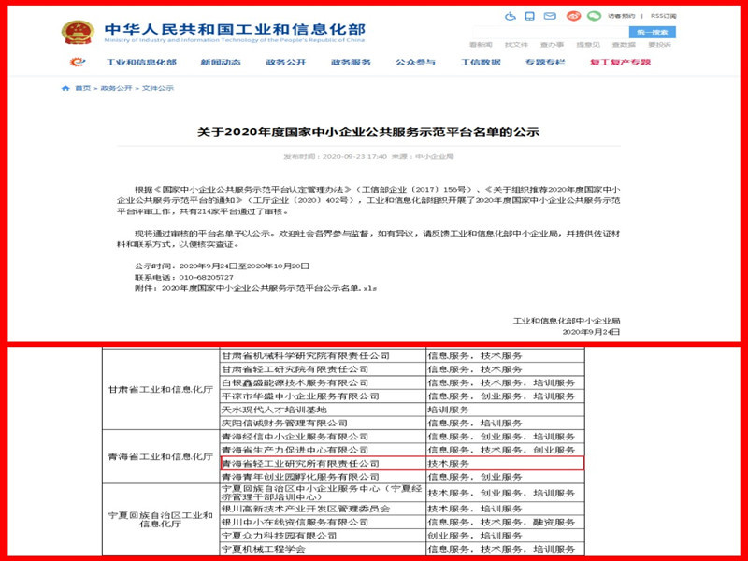Open the 政务服务 menu
The image size is (748, 561).
[x=351, y=62]
